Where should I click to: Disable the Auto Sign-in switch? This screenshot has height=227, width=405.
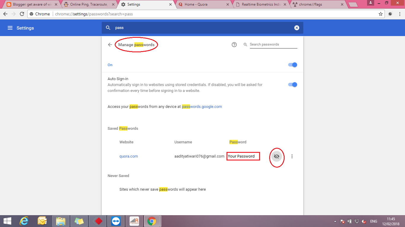293,85
